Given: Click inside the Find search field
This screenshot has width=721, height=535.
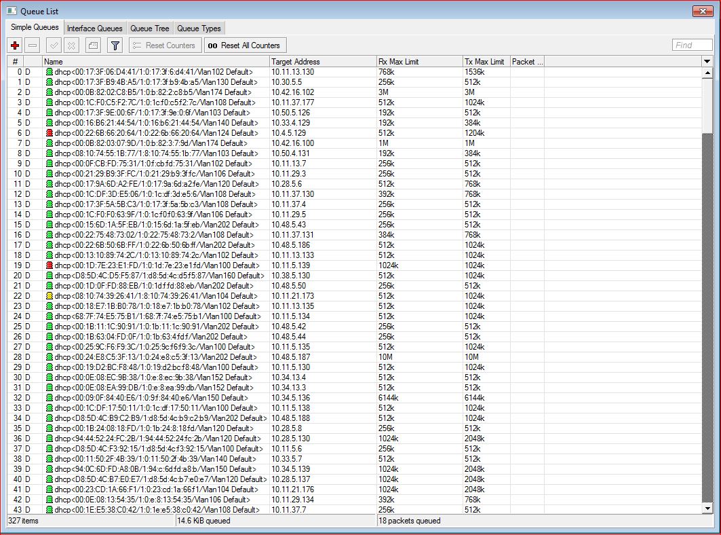Looking at the screenshot, I should [x=692, y=45].
